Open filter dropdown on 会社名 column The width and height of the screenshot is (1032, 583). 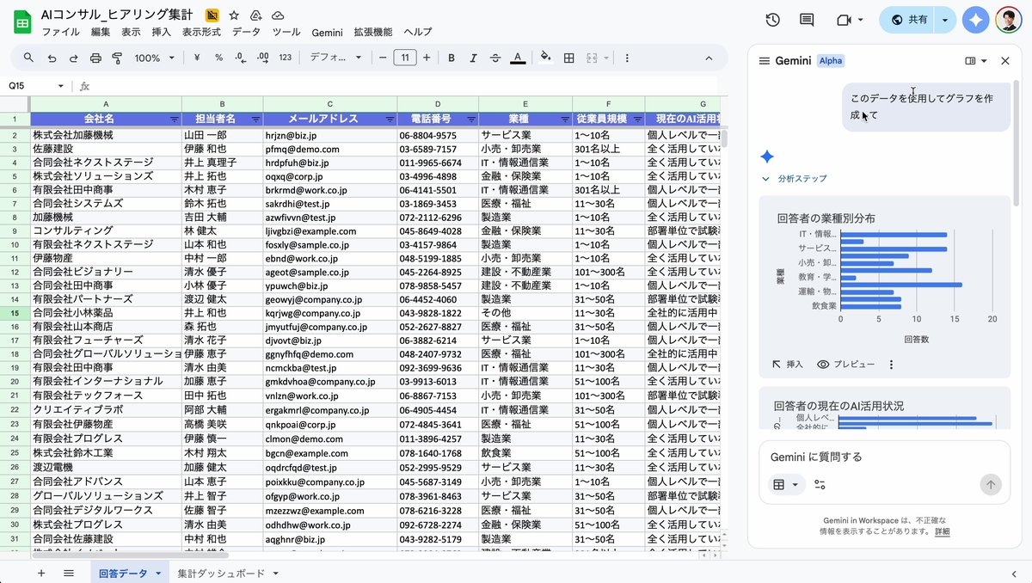point(175,119)
